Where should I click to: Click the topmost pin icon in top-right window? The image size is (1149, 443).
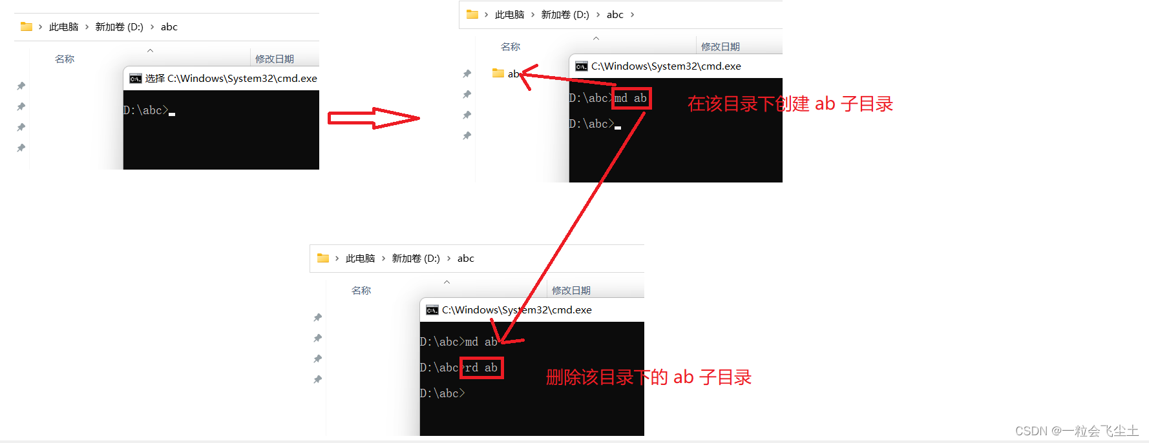pos(467,74)
